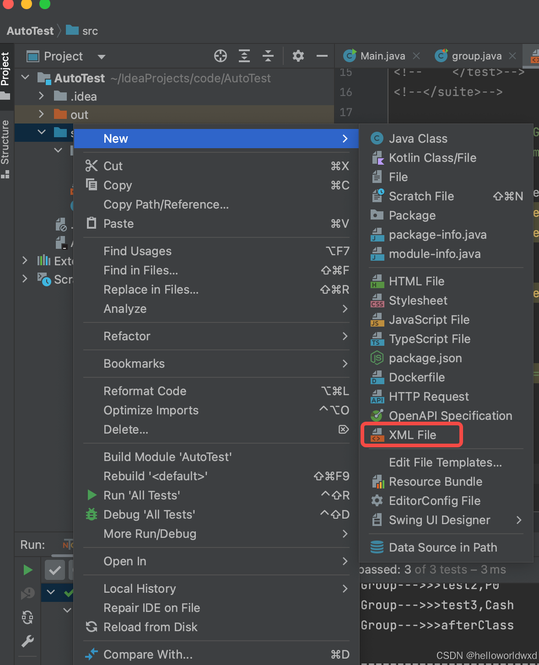Image resolution: width=539 pixels, height=665 pixels.
Task: Hide the Project panel with minus icon
Action: (322, 56)
